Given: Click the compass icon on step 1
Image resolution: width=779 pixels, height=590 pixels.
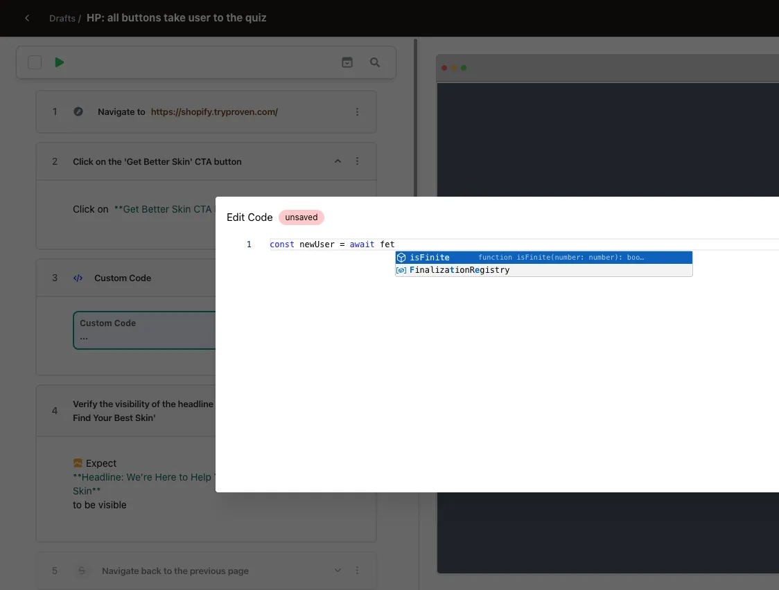Looking at the screenshot, I should coord(78,111).
